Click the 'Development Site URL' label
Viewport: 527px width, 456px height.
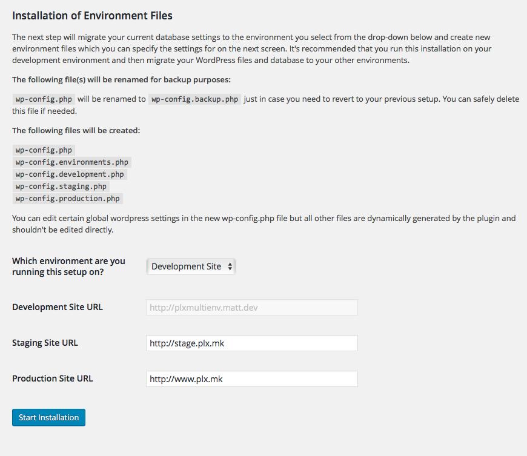[58, 307]
